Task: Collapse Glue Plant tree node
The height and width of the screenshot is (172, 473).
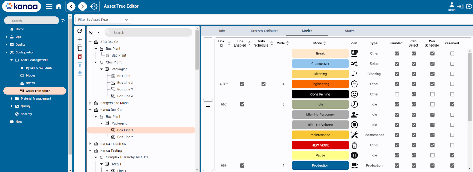Action: [x=96, y=62]
